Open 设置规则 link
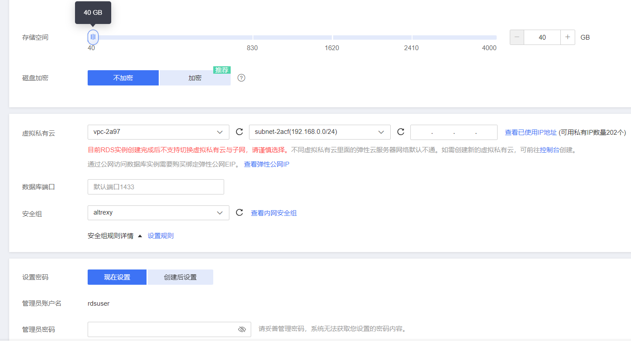Viewport: 631px width, 341px height. (x=160, y=236)
